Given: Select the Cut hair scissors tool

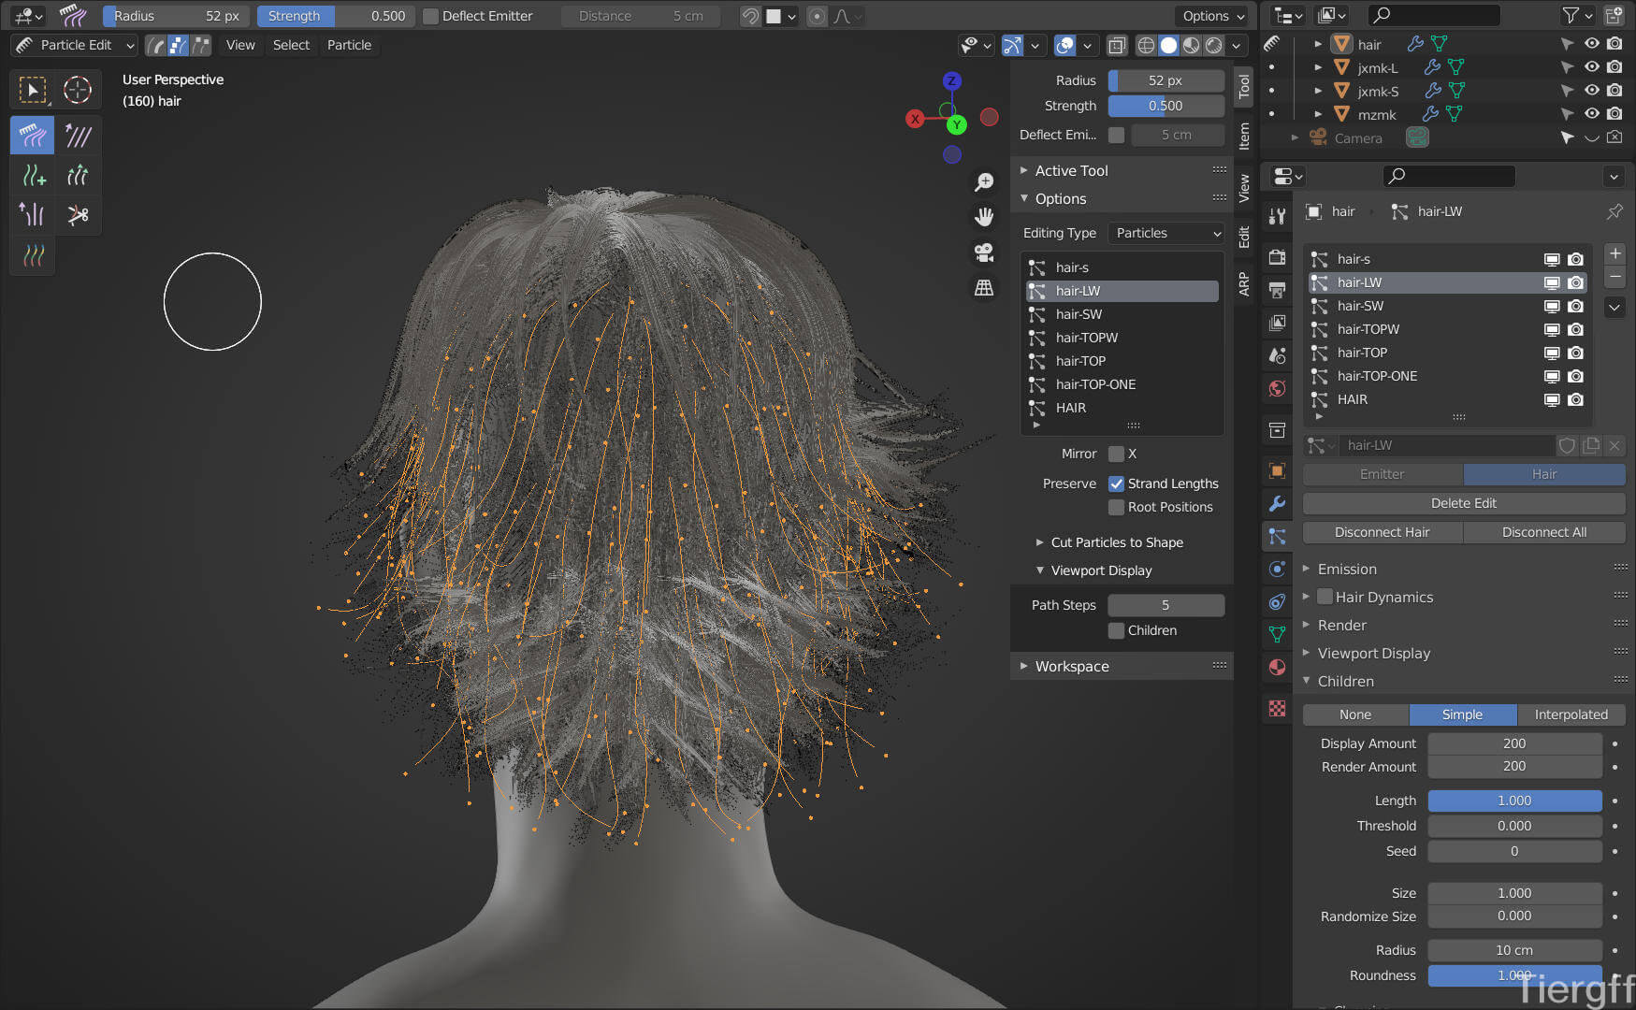Looking at the screenshot, I should pos(78,215).
